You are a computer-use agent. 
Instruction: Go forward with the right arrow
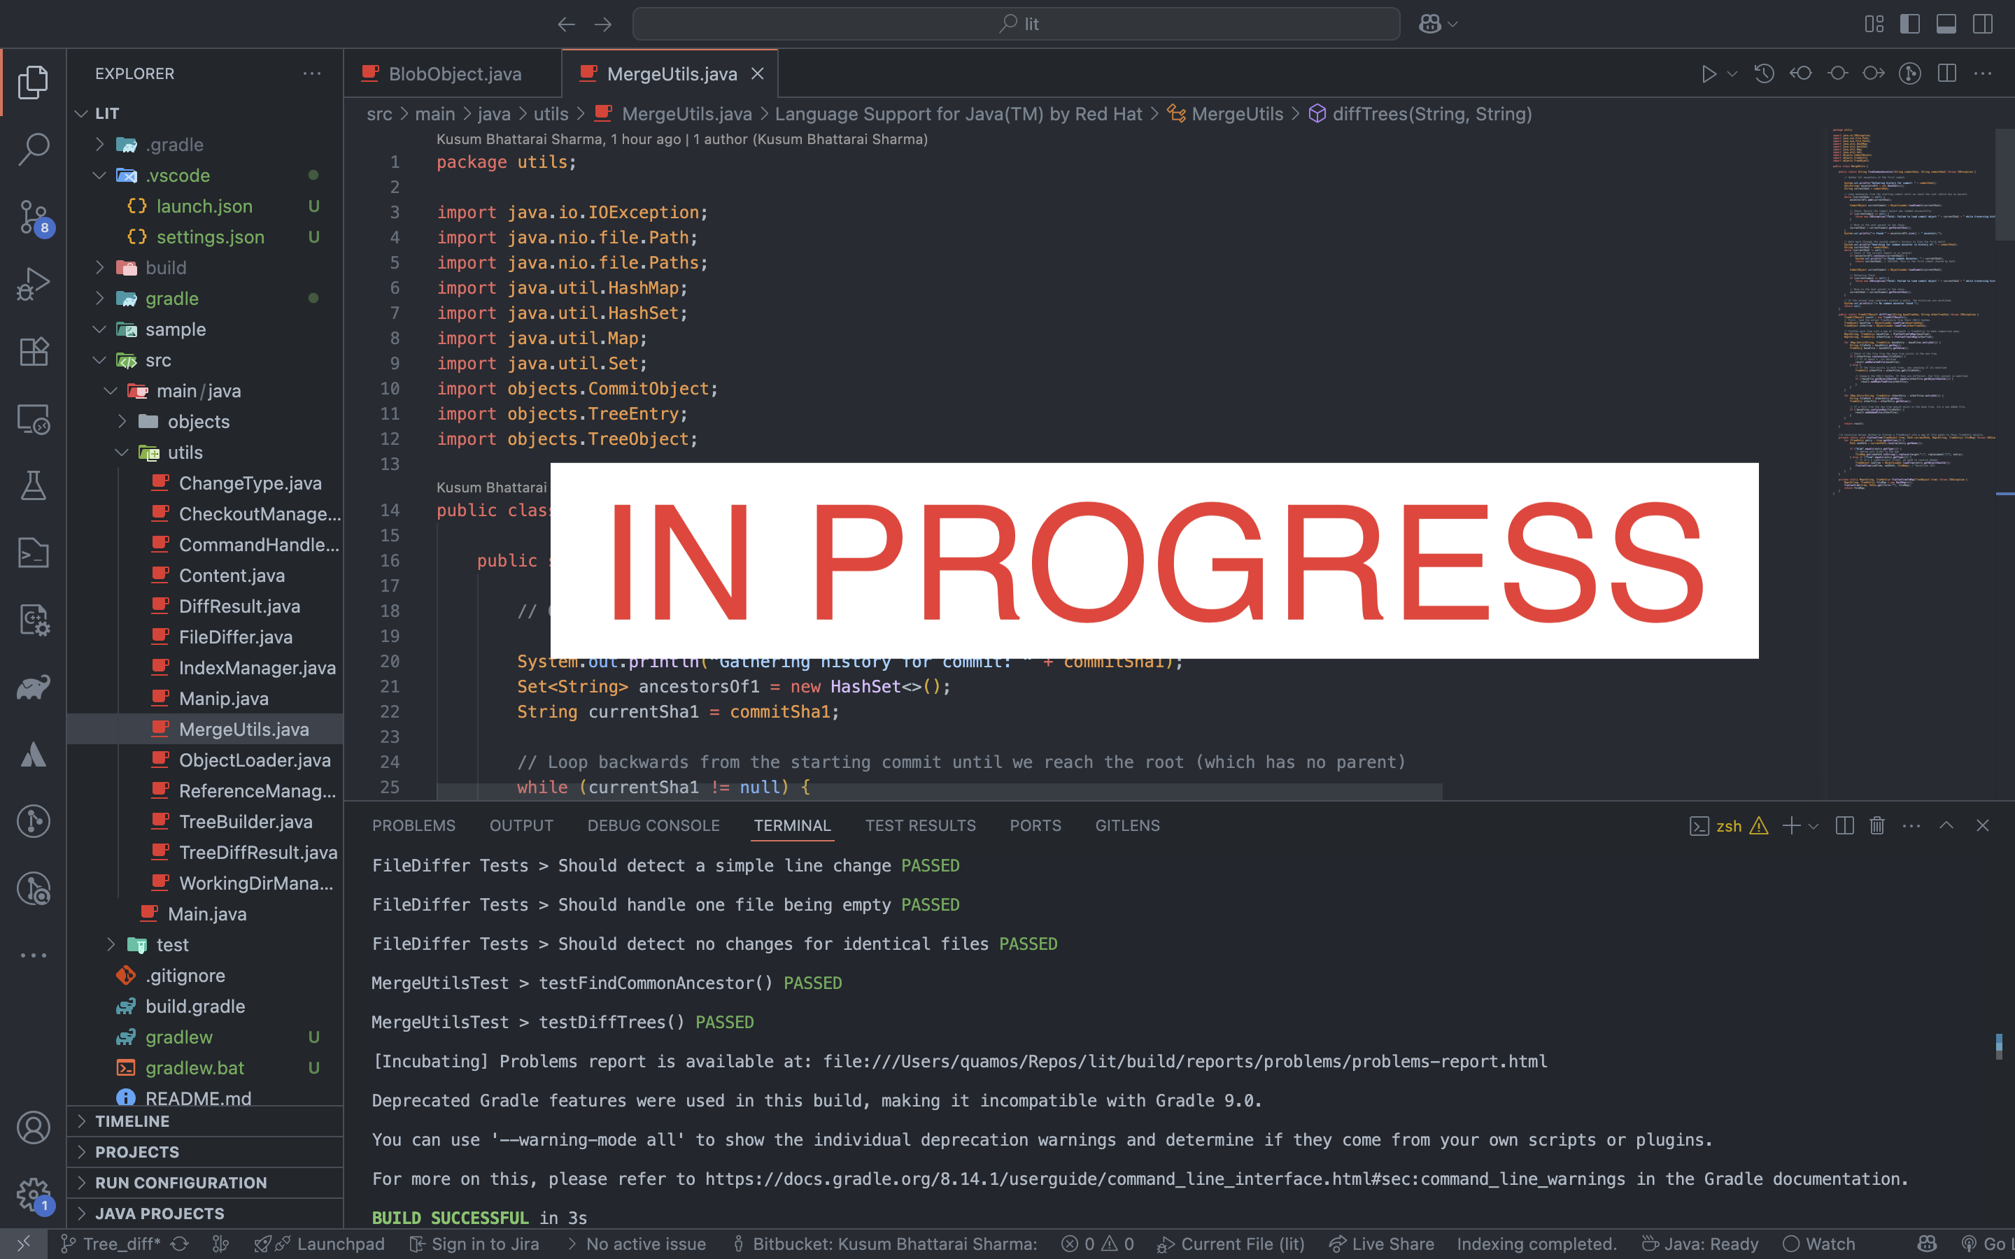point(603,24)
